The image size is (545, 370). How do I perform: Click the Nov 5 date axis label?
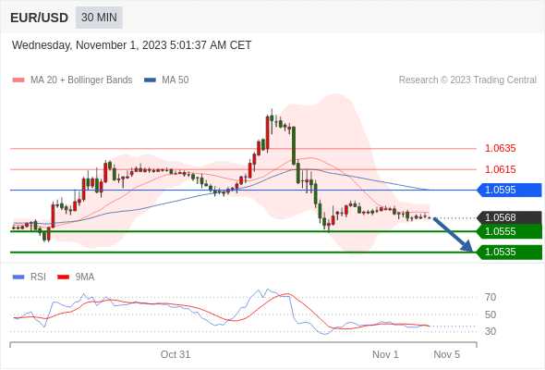point(447,354)
